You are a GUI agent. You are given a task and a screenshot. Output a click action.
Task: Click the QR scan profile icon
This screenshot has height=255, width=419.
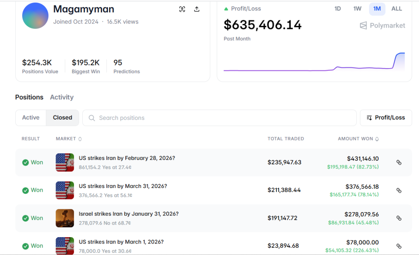(x=182, y=9)
